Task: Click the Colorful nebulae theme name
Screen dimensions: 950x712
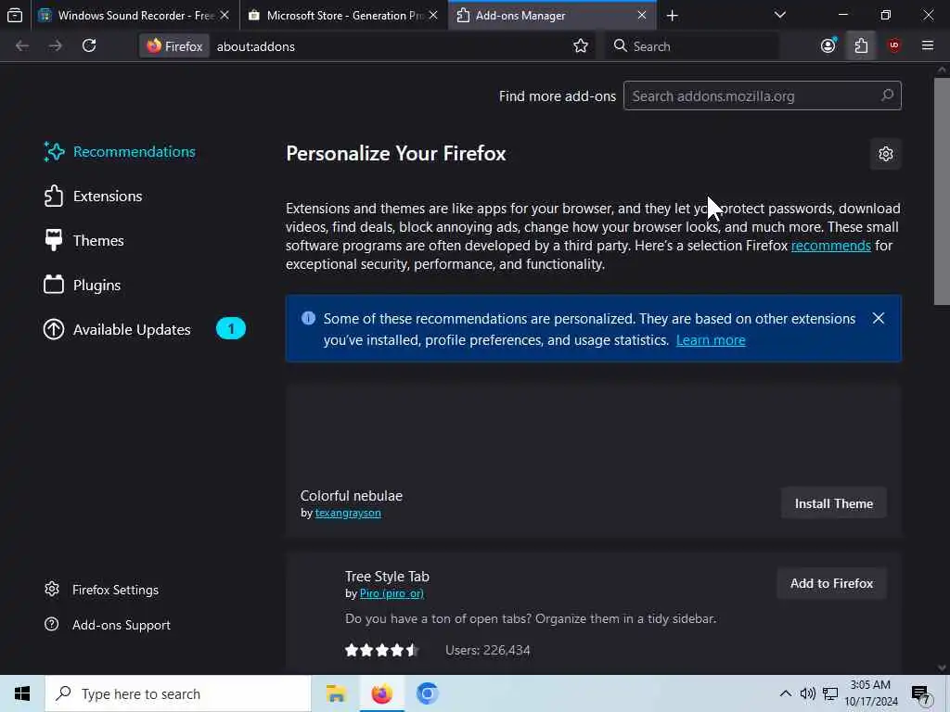Action: (352, 495)
